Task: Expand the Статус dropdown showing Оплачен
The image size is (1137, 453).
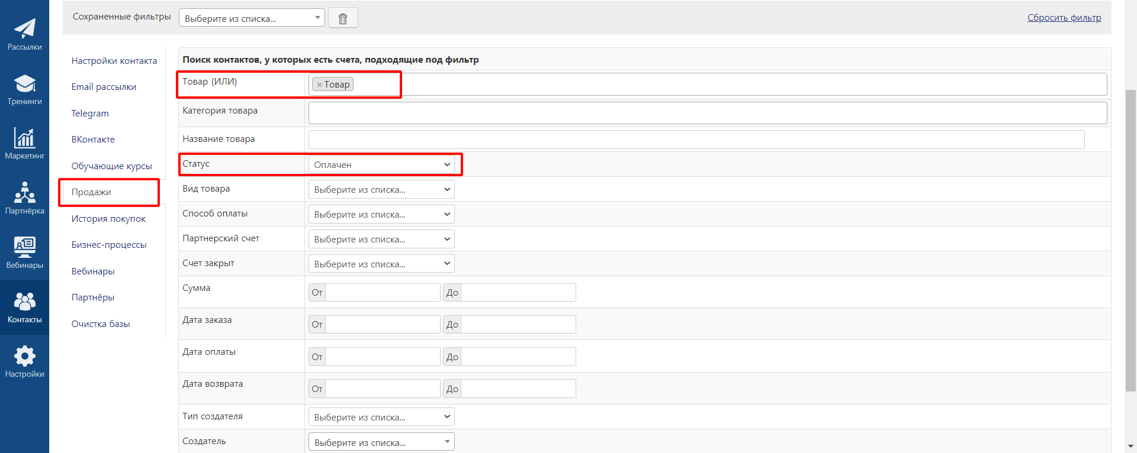Action: (x=381, y=165)
